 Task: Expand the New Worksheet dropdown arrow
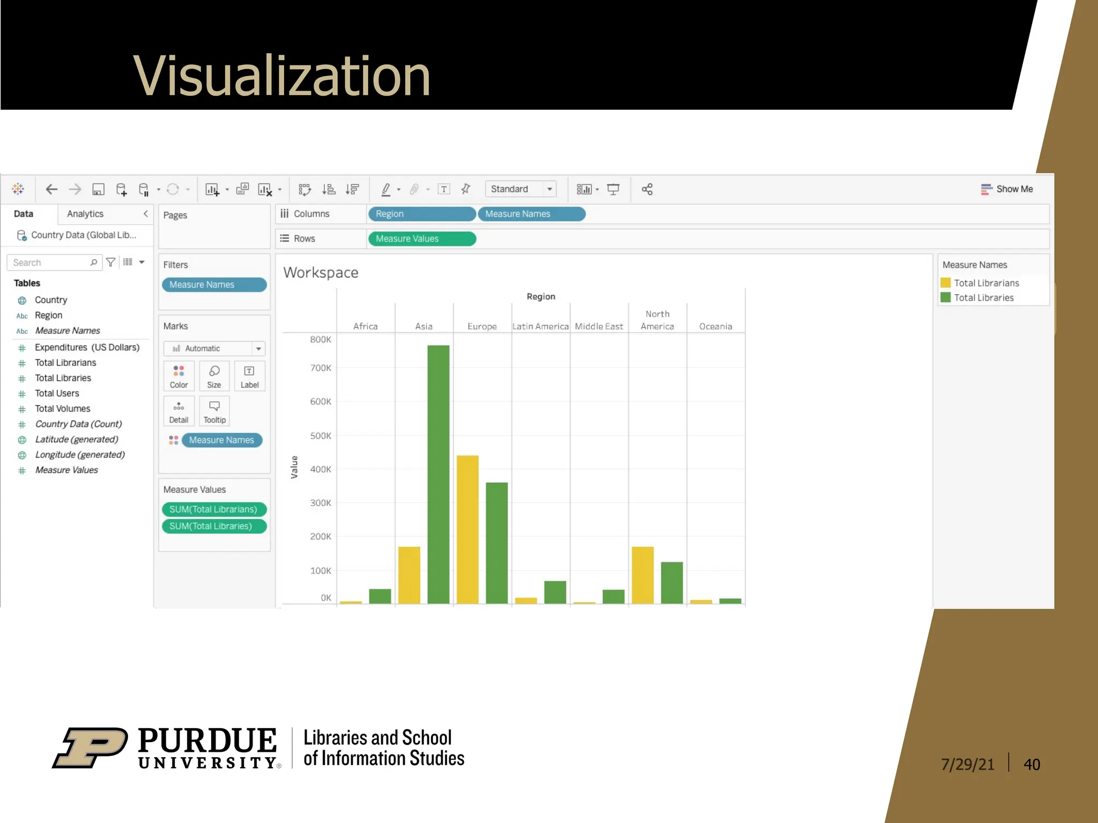[x=227, y=190]
